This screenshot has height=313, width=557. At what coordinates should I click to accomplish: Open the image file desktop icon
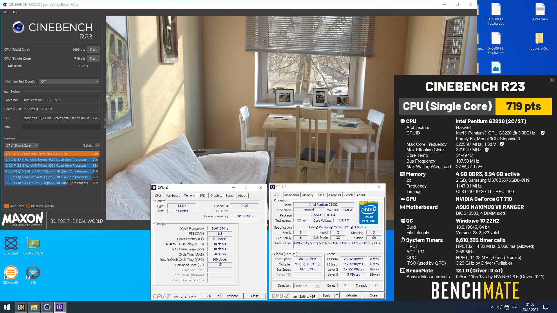[496, 68]
